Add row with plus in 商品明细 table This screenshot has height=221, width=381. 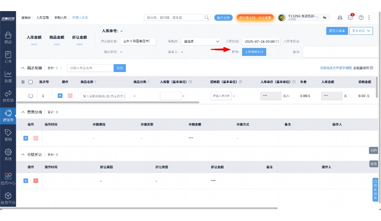point(60,96)
